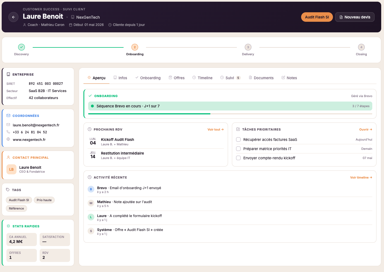Viewport: 384px width, 272px height.
Task: Click the Audit Flash SI orange button
Action: click(x=317, y=17)
